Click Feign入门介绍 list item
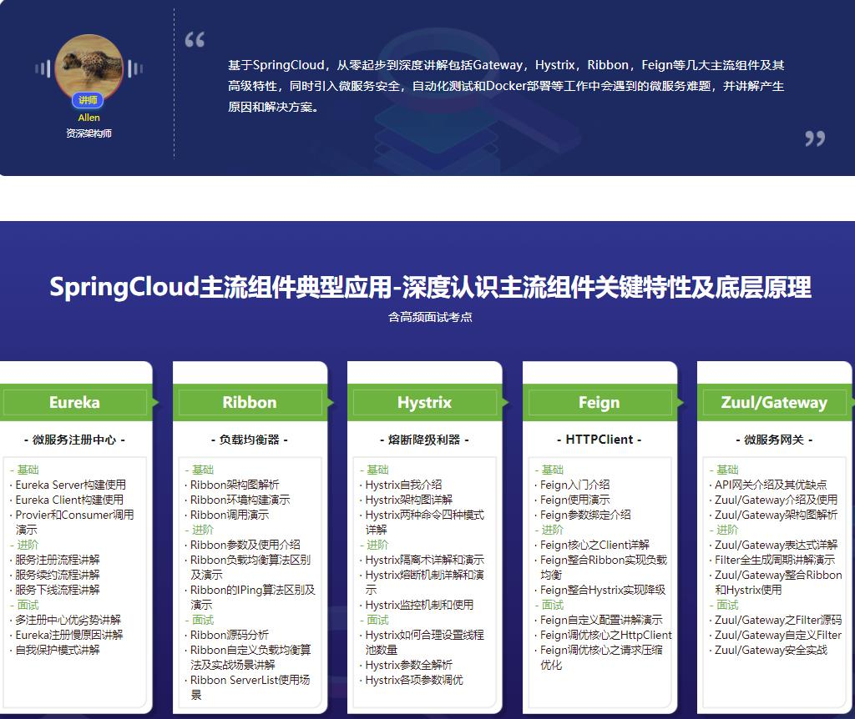The height and width of the screenshot is (719, 855). coord(574,485)
